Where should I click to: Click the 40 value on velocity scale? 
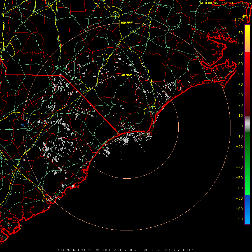tap(241, 85)
